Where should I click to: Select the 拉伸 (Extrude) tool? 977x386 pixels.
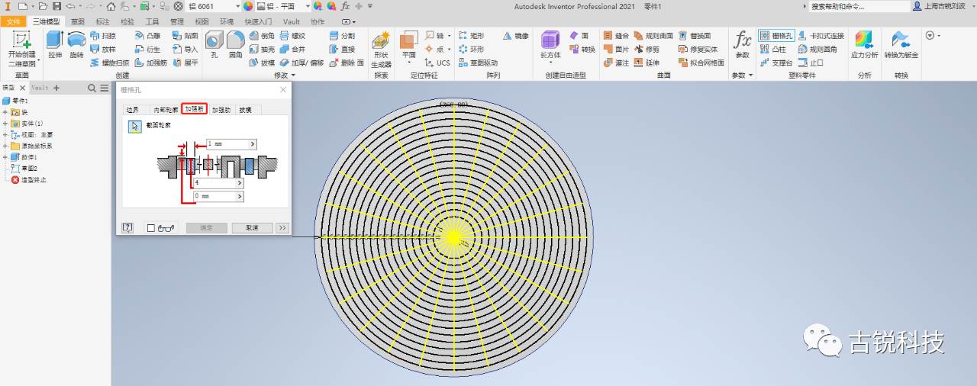coord(55,45)
